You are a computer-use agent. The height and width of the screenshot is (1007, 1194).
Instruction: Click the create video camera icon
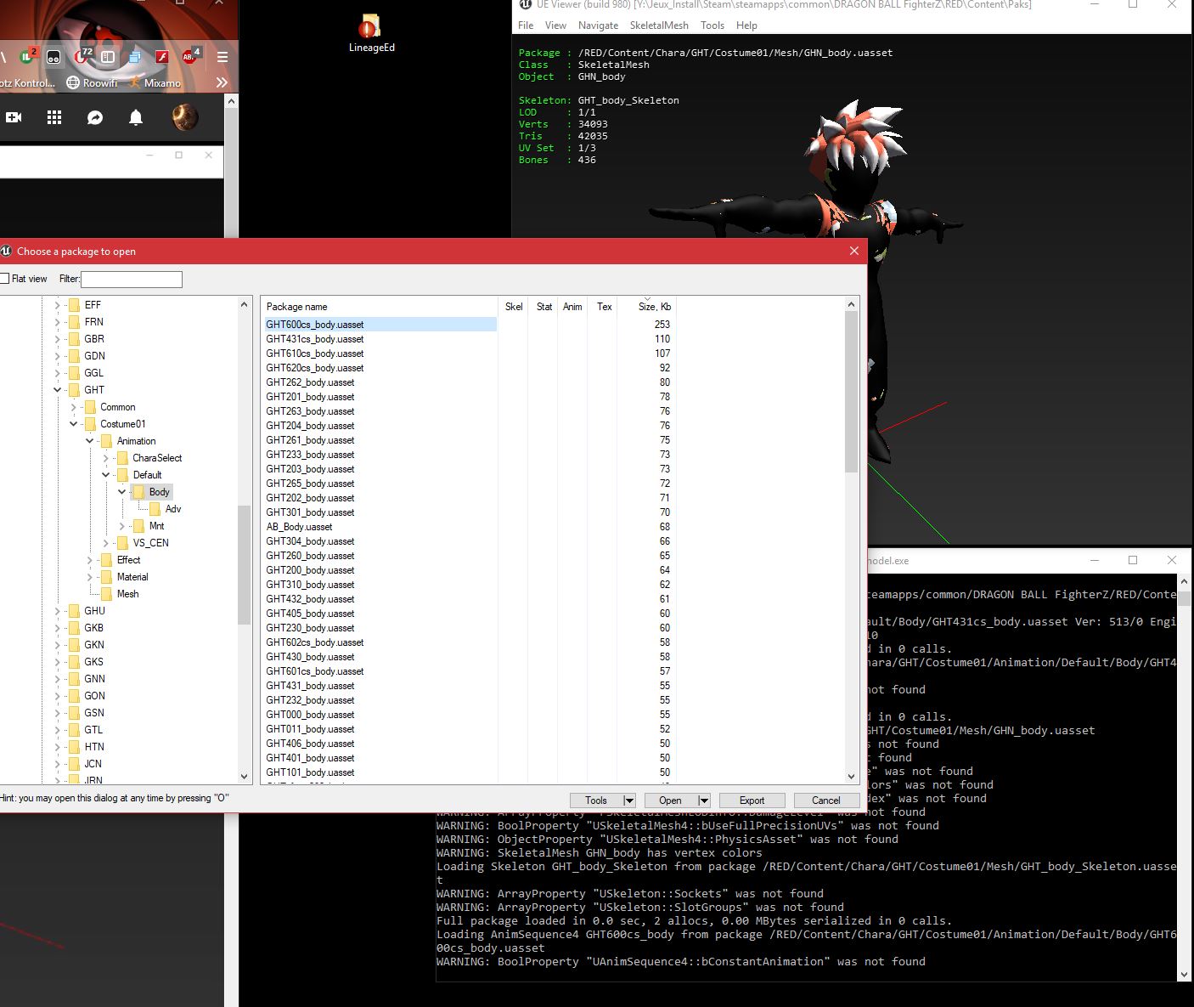14,117
